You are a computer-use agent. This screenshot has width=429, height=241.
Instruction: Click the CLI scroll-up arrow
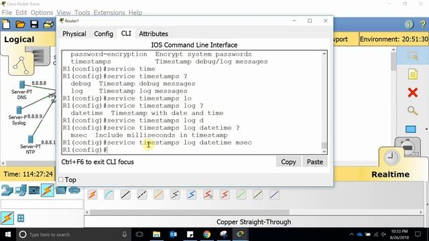tap(324, 54)
